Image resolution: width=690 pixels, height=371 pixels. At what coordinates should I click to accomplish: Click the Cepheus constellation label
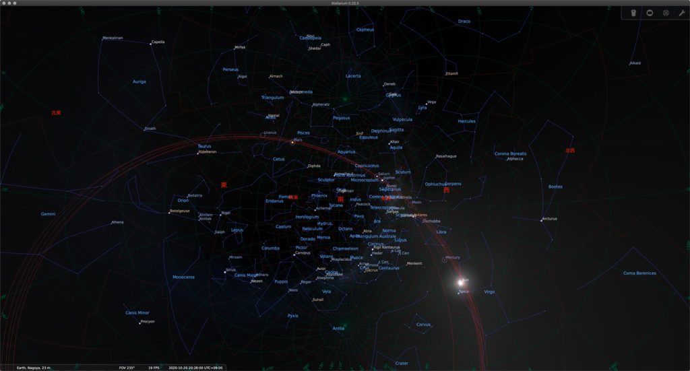365,30
